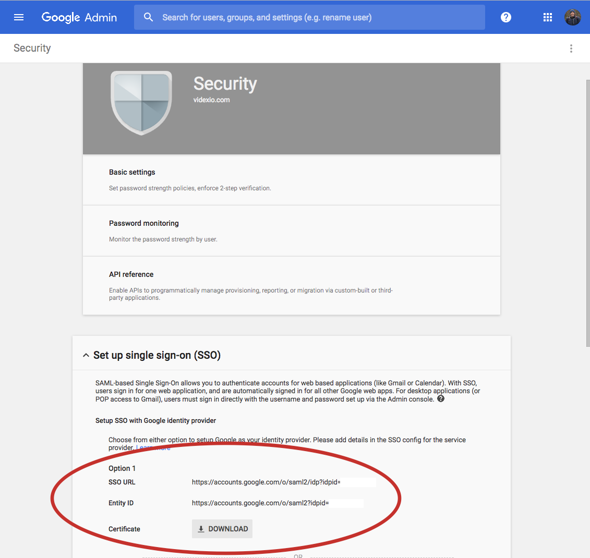Open the Help question mark icon
Viewport: 590px width, 558px height.
tap(506, 17)
